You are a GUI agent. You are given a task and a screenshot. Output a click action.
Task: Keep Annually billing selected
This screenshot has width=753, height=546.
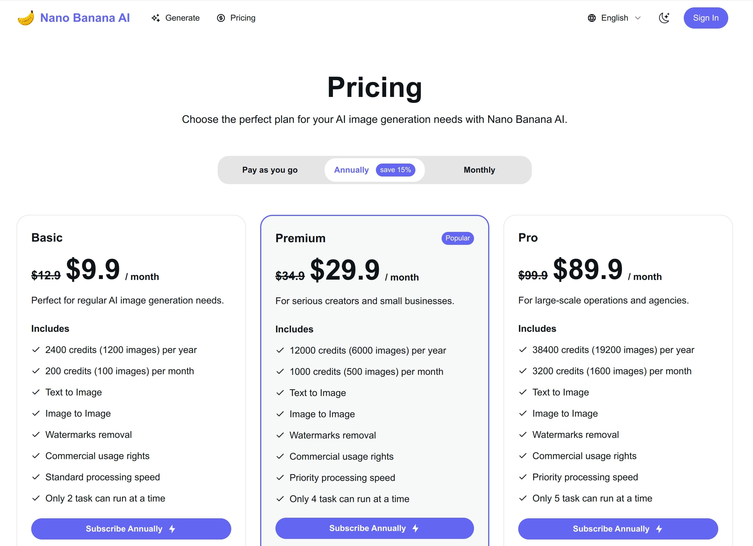351,170
